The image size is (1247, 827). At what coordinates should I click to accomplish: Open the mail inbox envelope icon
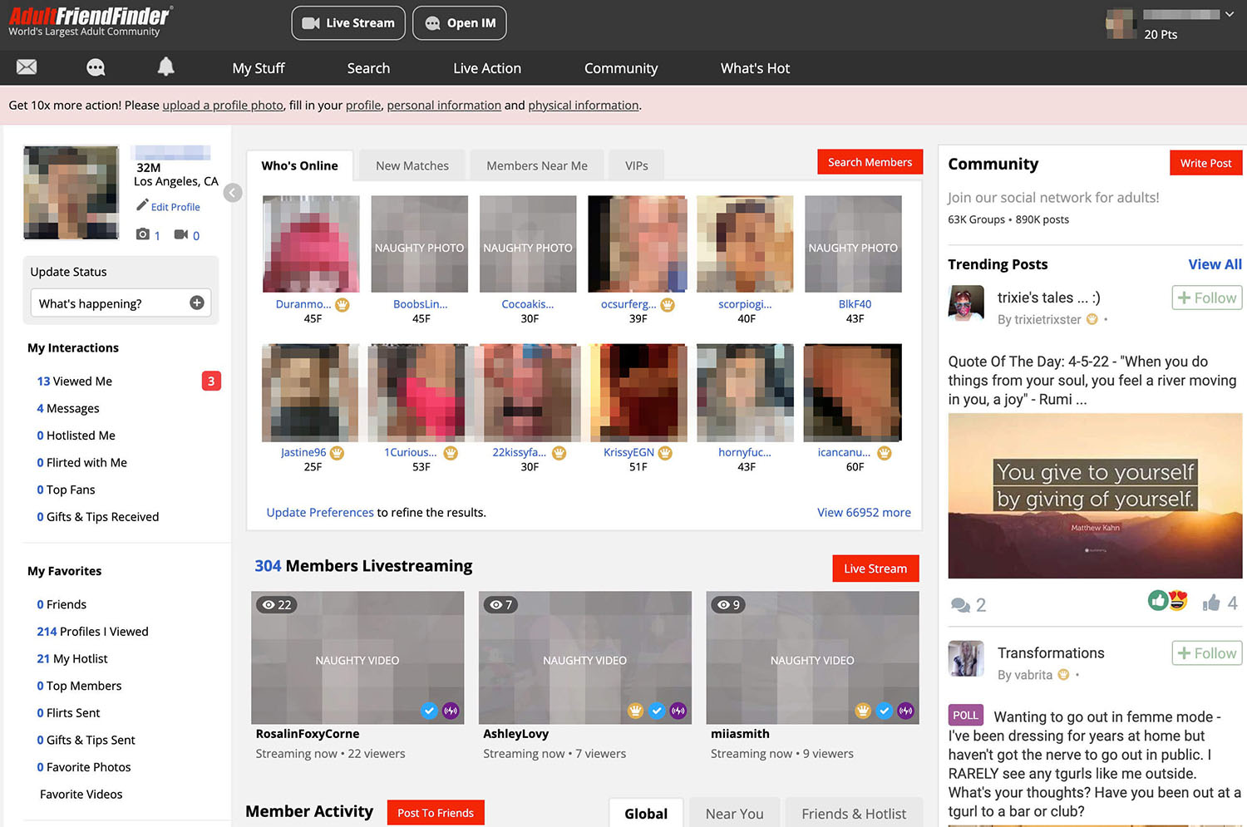tap(27, 67)
